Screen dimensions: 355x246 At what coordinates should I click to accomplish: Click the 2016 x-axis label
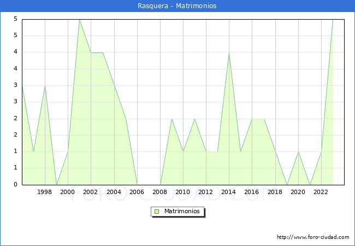click(x=252, y=192)
